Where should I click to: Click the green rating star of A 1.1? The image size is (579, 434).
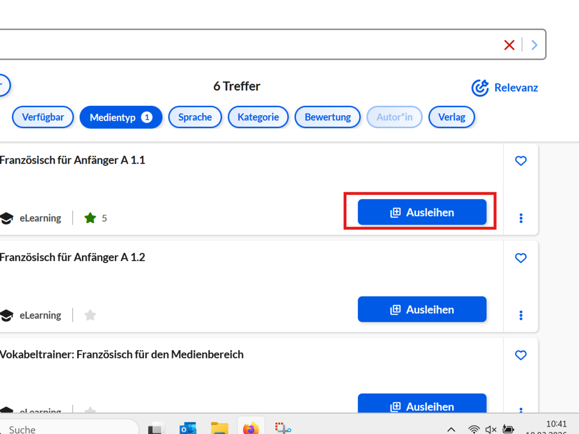(x=90, y=218)
